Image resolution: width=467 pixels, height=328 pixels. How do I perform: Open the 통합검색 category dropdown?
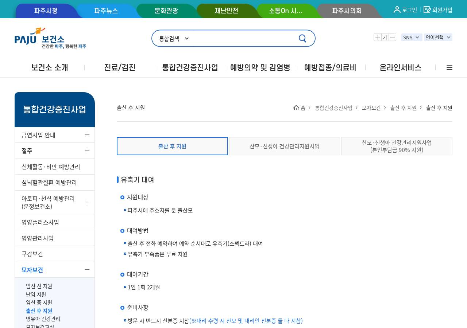[174, 38]
